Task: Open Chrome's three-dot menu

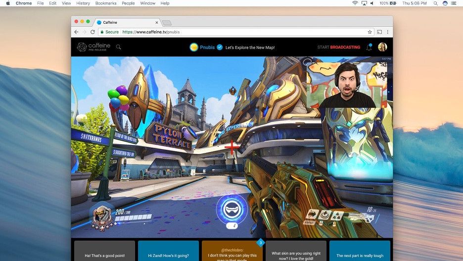Action: click(x=388, y=32)
